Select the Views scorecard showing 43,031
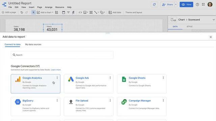 pyautogui.click(x=53, y=28)
